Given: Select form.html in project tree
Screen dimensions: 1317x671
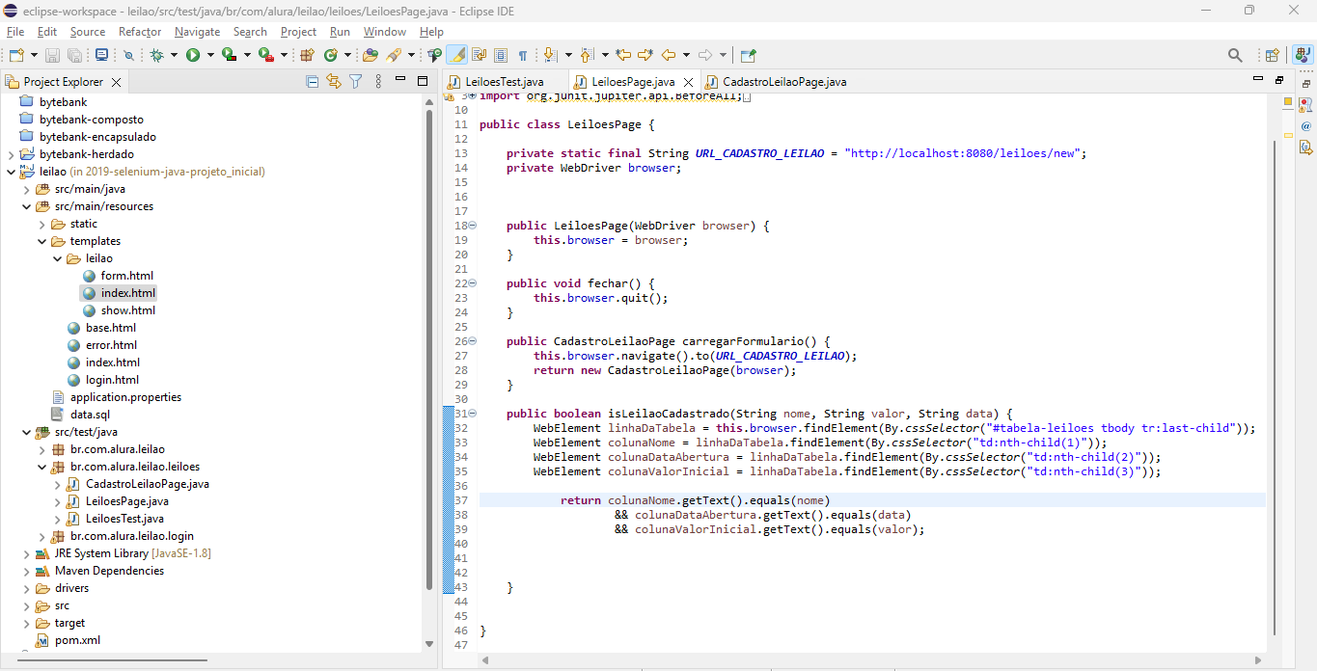Looking at the screenshot, I should [x=126, y=276].
